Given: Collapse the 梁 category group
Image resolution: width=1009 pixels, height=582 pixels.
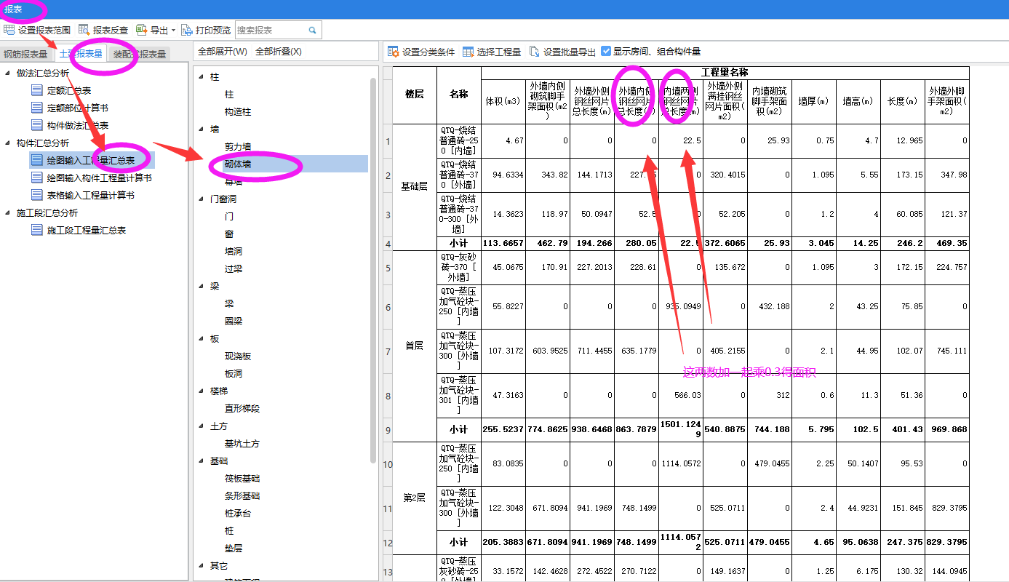Looking at the screenshot, I should (202, 287).
